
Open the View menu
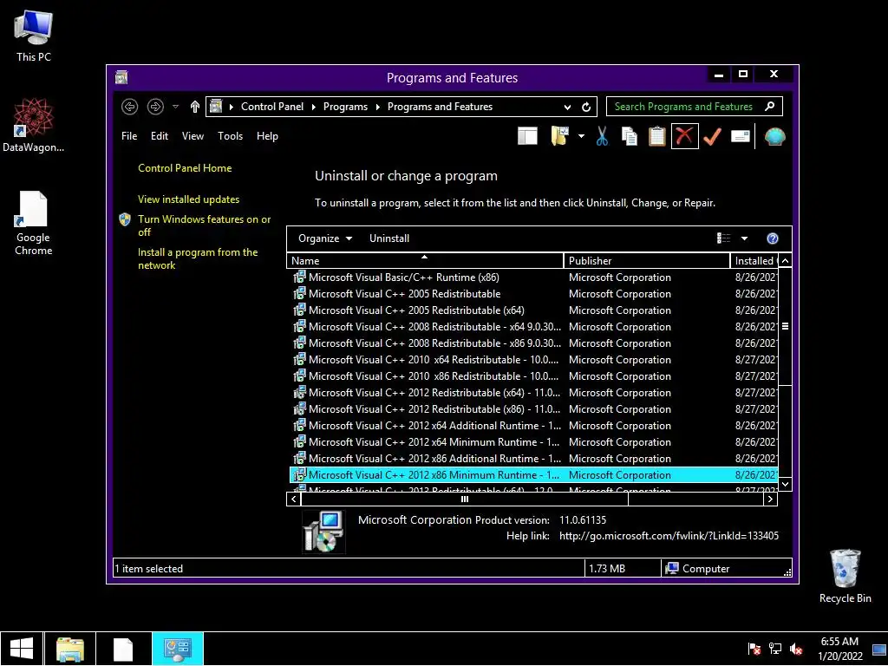(x=193, y=136)
